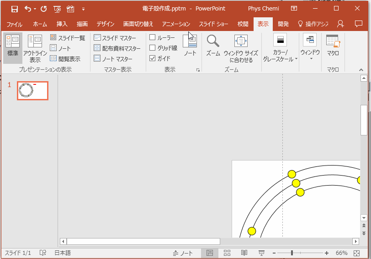Customize the Quick Access Toolbar

pos(83,9)
